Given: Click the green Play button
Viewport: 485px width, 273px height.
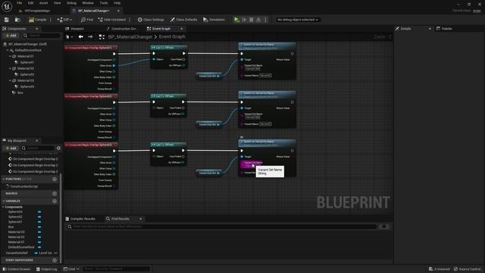Looking at the screenshot, I should pyautogui.click(x=236, y=20).
